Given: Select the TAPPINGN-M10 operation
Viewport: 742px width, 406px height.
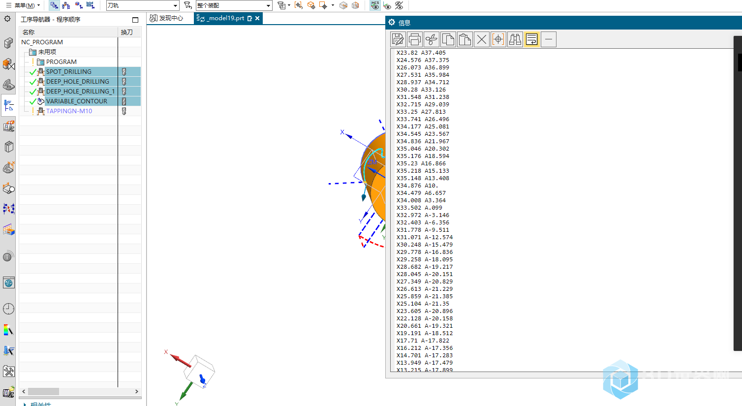Looking at the screenshot, I should click(69, 111).
